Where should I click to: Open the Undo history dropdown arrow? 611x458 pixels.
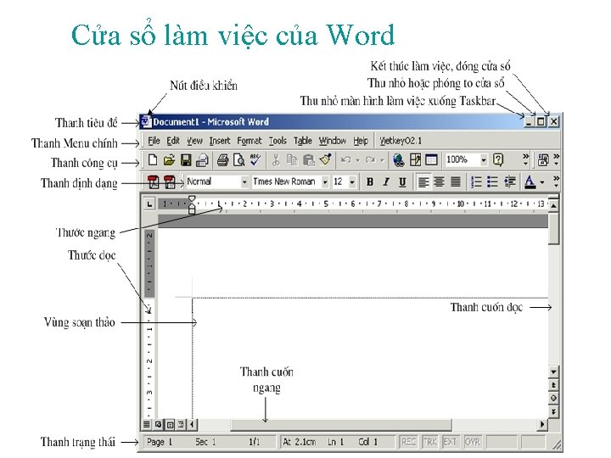coord(358,160)
